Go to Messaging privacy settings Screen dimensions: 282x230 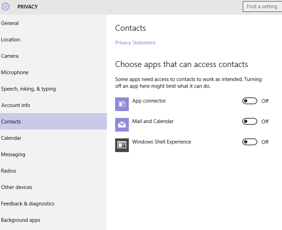click(x=53, y=154)
